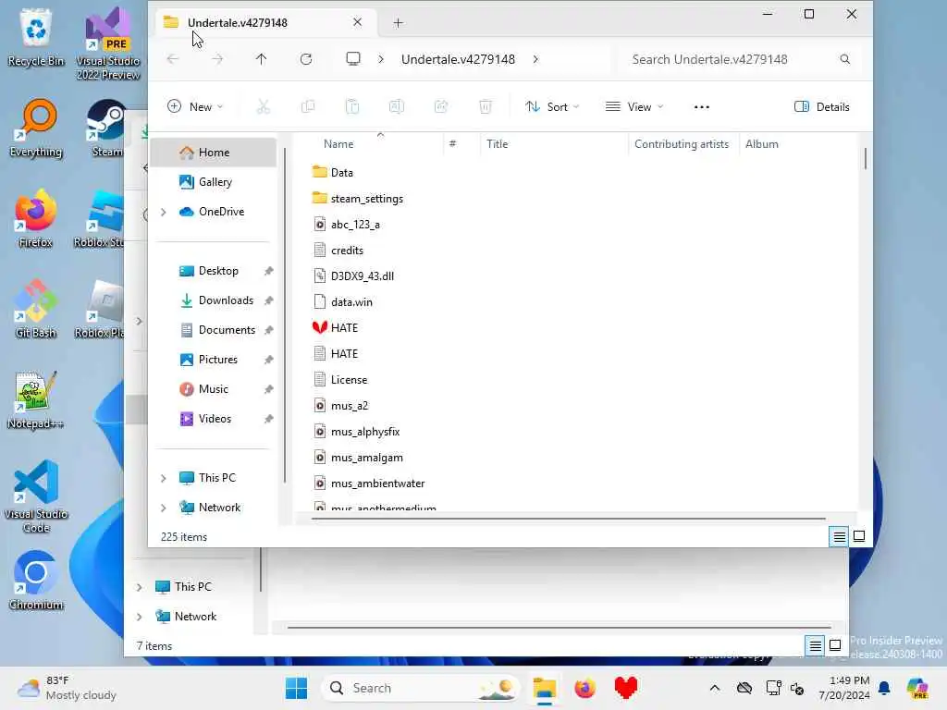Viewport: 947px width, 710px height.
Task: Expand the OneDrive tree node
Action: [163, 212]
